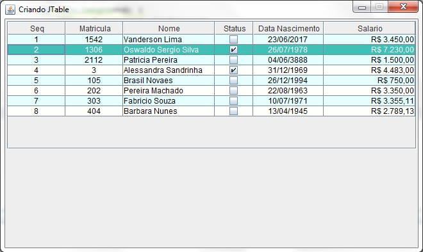
Task: Uncheck Status for Alessandra Sandrinha
Action: pos(233,70)
